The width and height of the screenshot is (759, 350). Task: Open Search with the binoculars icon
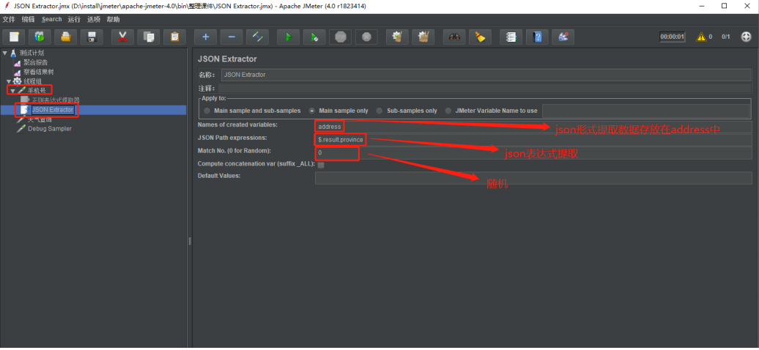point(454,37)
